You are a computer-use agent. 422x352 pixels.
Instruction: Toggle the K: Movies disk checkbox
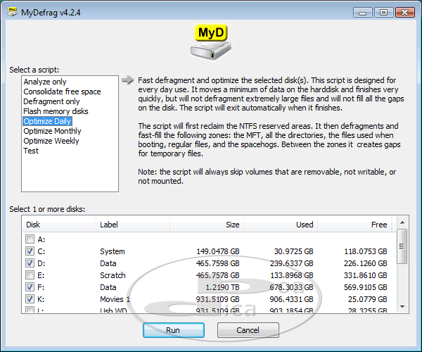click(x=30, y=299)
